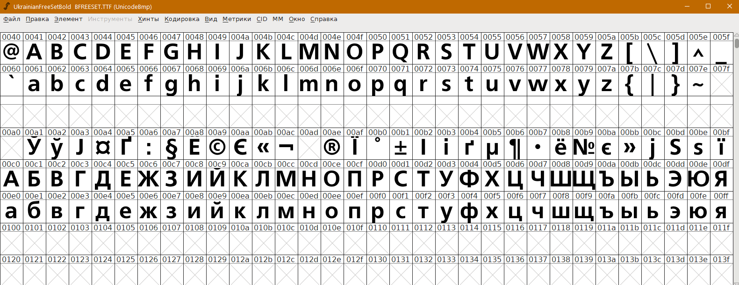
Task: Open the Вид menu
Action: pos(211,19)
